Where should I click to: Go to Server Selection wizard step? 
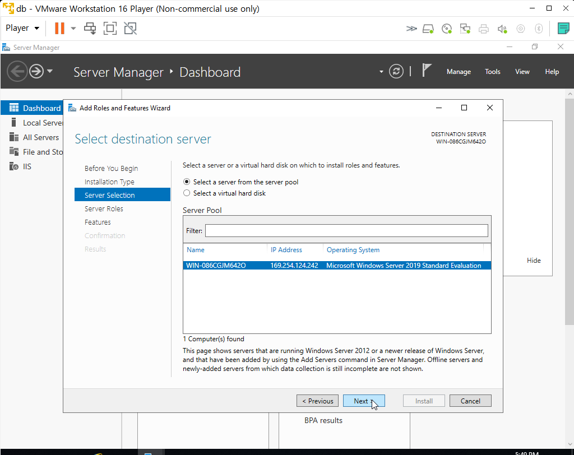122,195
